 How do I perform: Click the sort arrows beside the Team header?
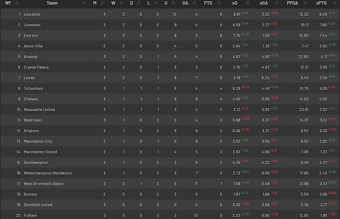coord(84,3)
